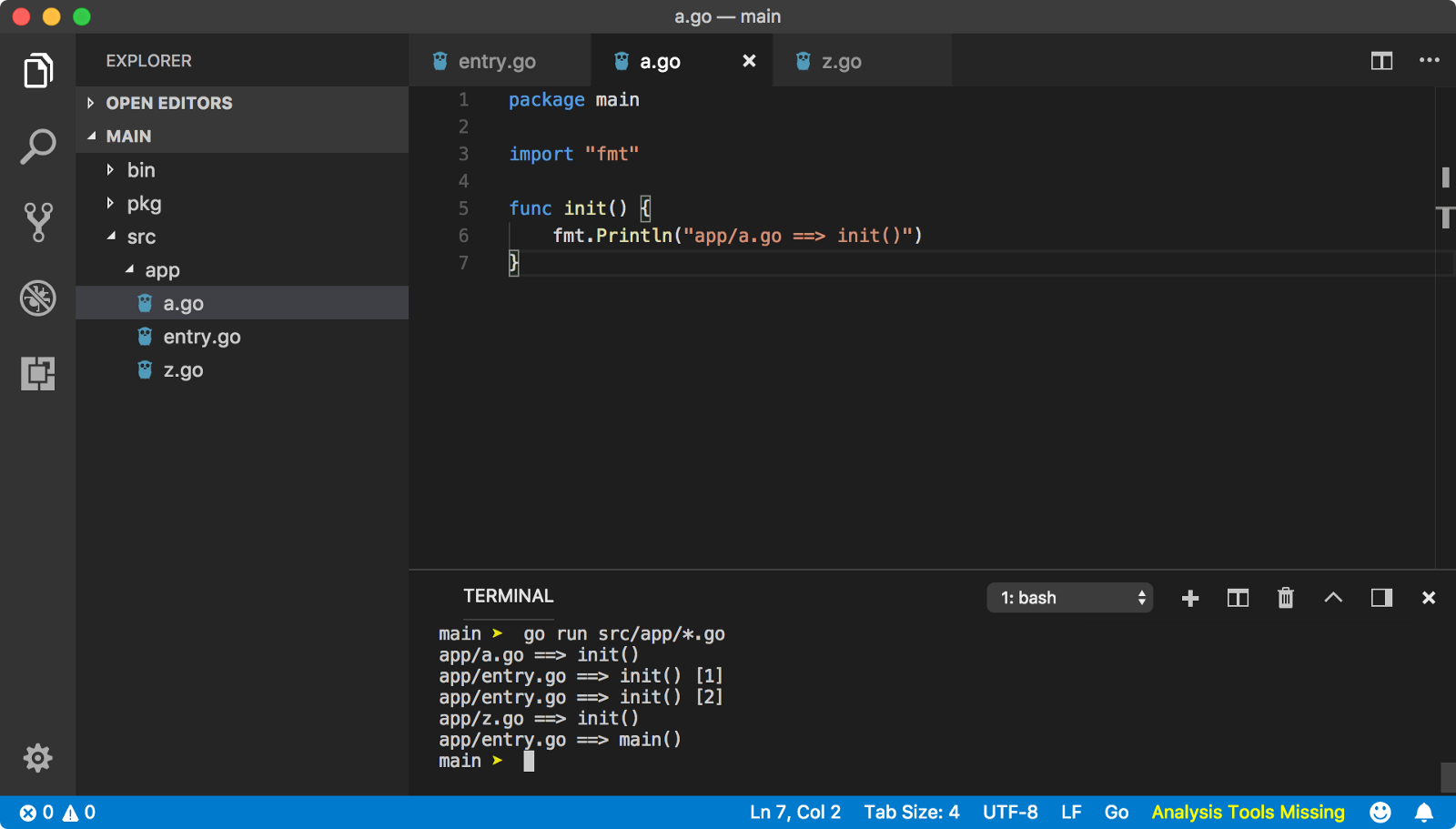Open notifications bell in status bar
Image resolution: width=1456 pixels, height=829 pixels.
(x=1424, y=813)
